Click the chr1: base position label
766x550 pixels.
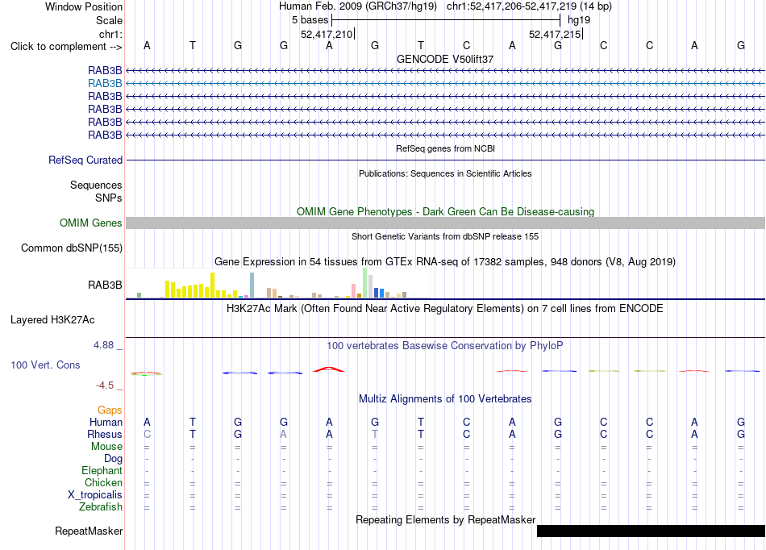pos(110,34)
